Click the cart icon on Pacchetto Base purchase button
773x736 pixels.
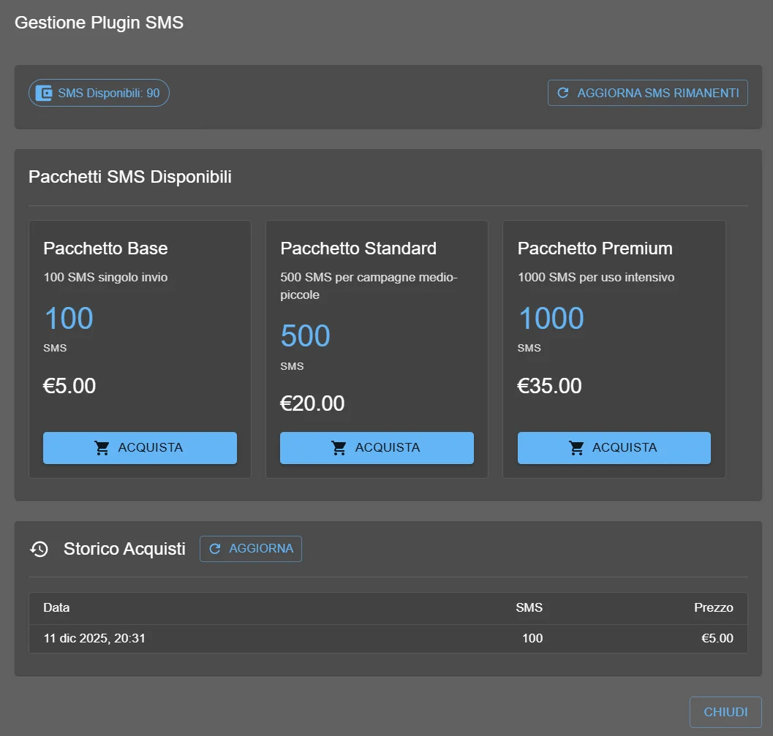pos(102,447)
